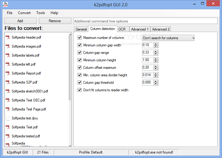The width and height of the screenshot is (222, 158).
Task: Open the File menu
Action: [x=10, y=13]
